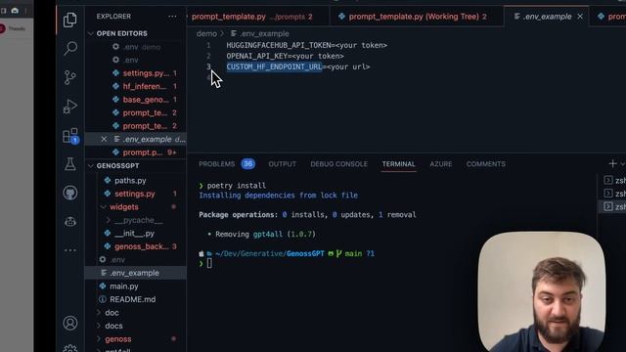This screenshot has width=626, height=352.
Task: Show additional views ellipsis in activity bar
Action: [70, 250]
